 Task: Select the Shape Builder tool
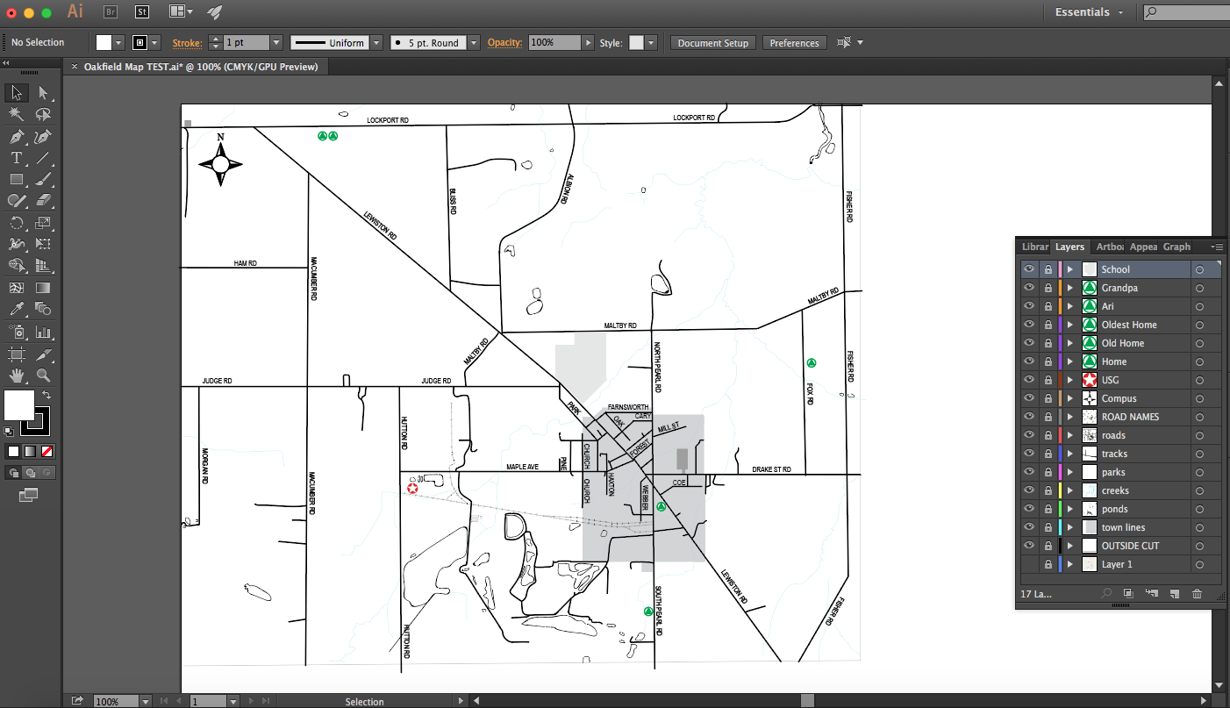(17, 266)
